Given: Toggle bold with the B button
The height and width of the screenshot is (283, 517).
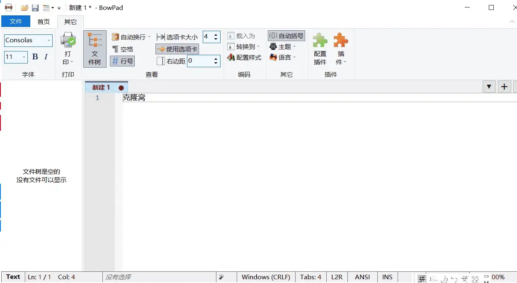Looking at the screenshot, I should [35, 57].
